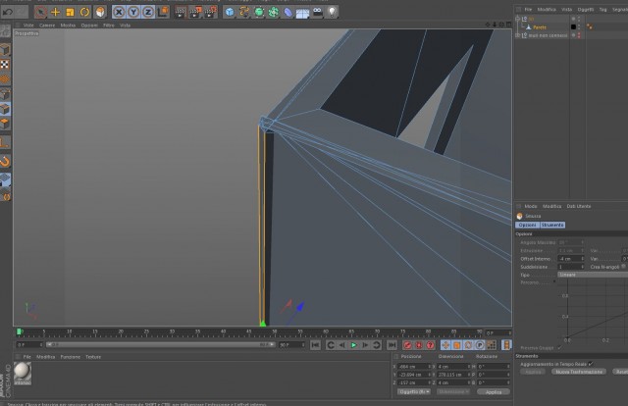
Task: Open the Oggetto coordinate mode dropdown
Action: click(x=414, y=391)
